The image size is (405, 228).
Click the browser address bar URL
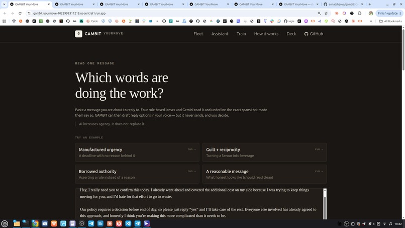pyautogui.click(x=69, y=13)
